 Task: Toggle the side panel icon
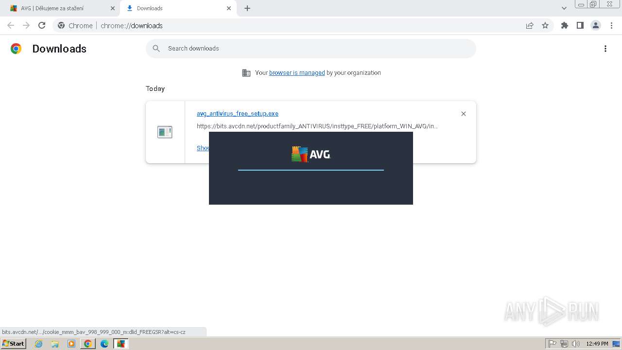(x=580, y=26)
